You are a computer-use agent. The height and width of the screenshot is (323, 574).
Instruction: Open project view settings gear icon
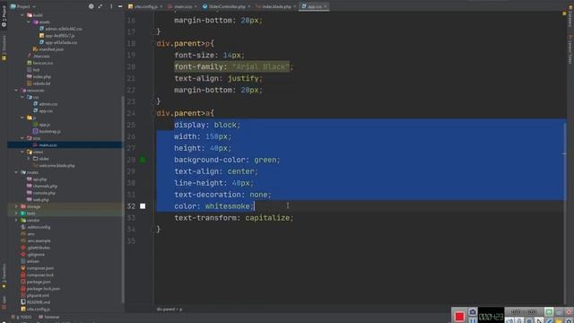(91, 6)
